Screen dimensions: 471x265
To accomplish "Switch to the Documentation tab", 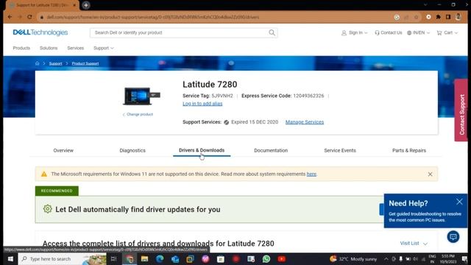I will (271, 150).
